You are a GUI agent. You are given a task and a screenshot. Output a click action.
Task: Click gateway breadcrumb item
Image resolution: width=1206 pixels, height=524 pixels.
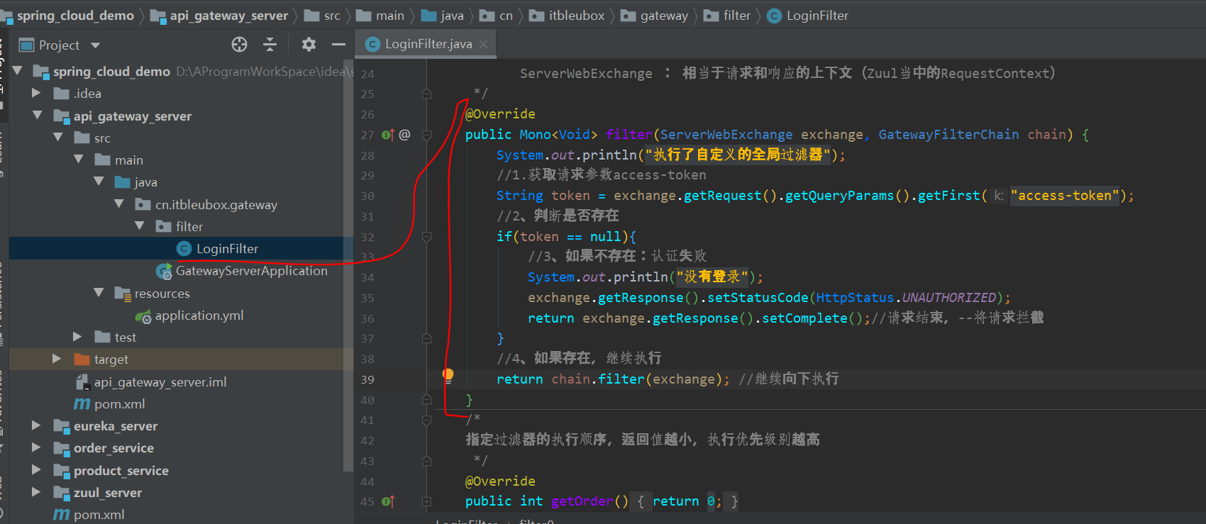(x=664, y=15)
